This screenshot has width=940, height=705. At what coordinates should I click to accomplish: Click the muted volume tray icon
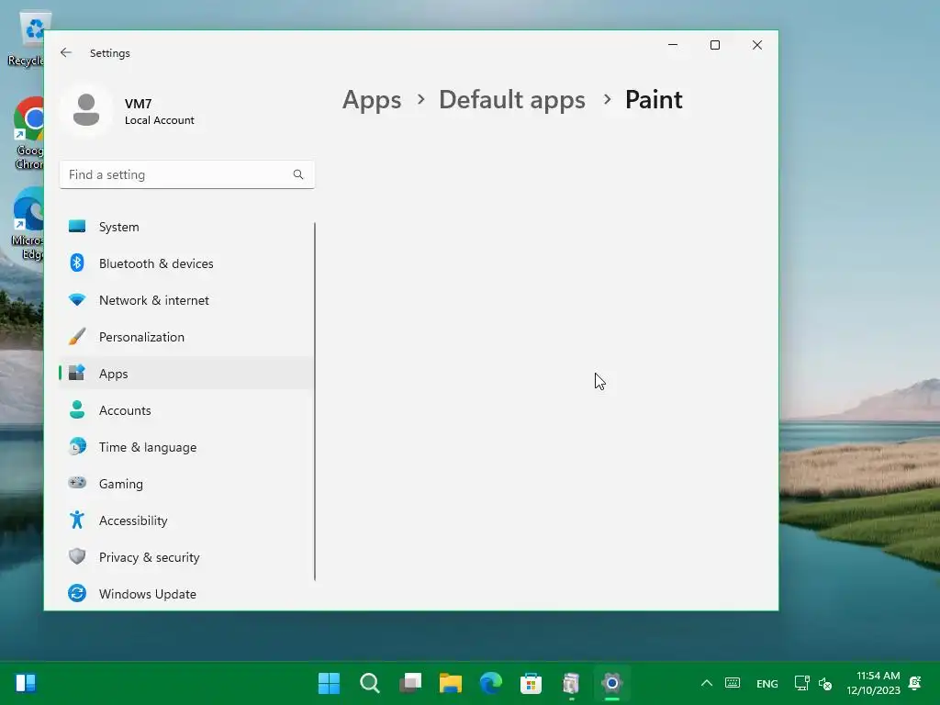pyautogui.click(x=825, y=683)
